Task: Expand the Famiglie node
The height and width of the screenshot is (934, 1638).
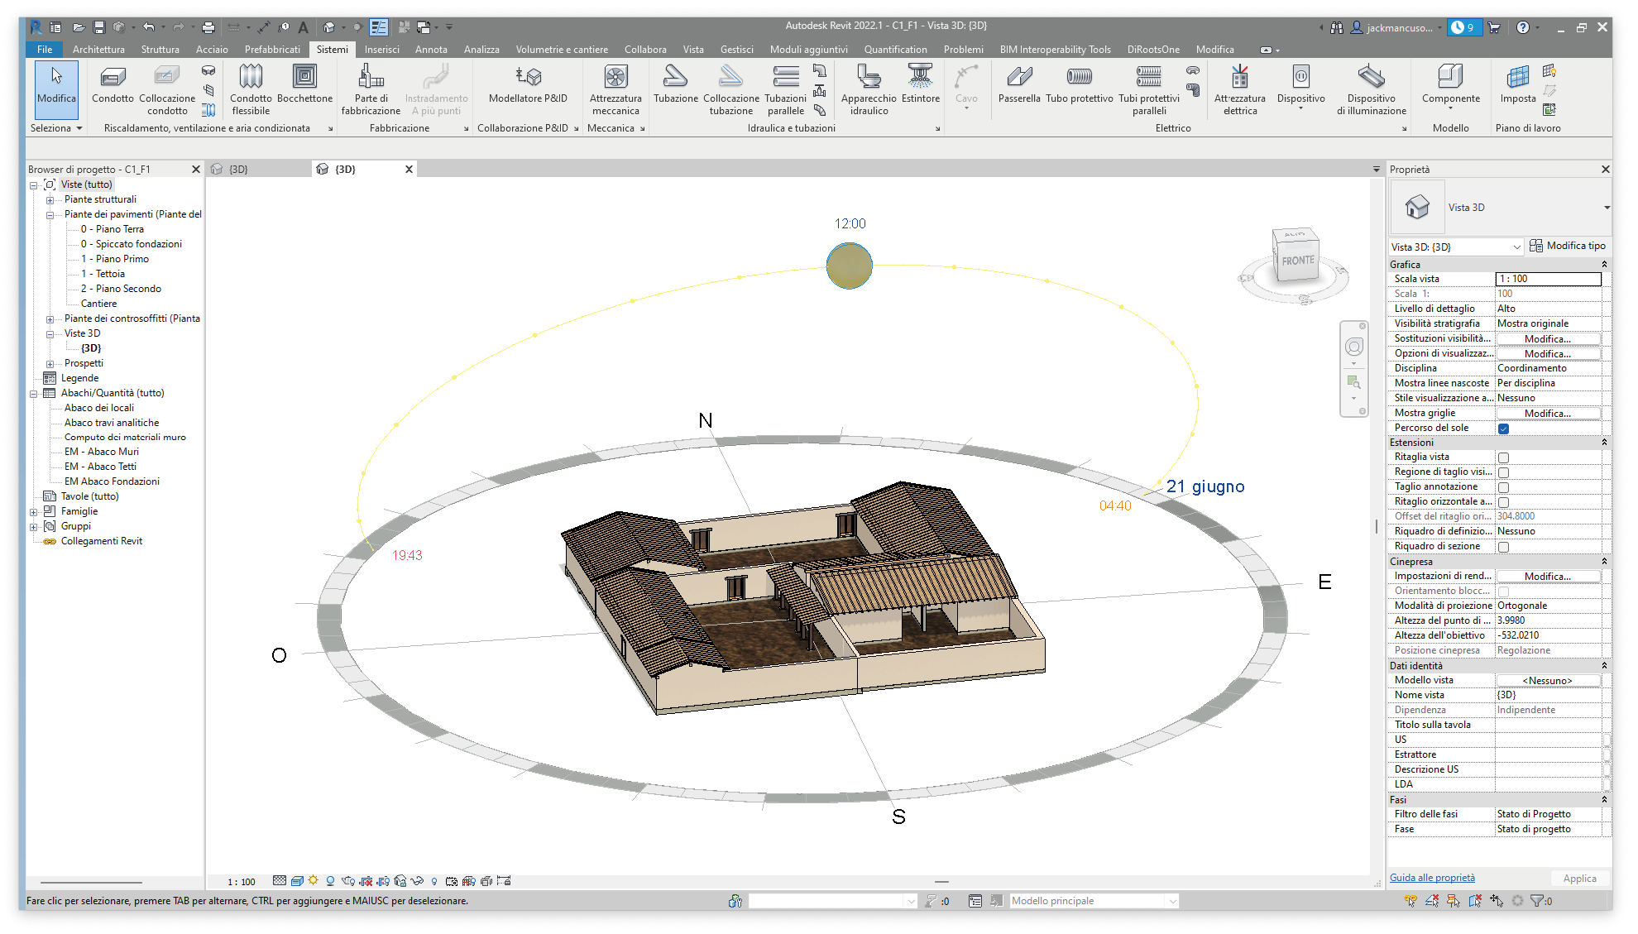Action: coord(34,512)
